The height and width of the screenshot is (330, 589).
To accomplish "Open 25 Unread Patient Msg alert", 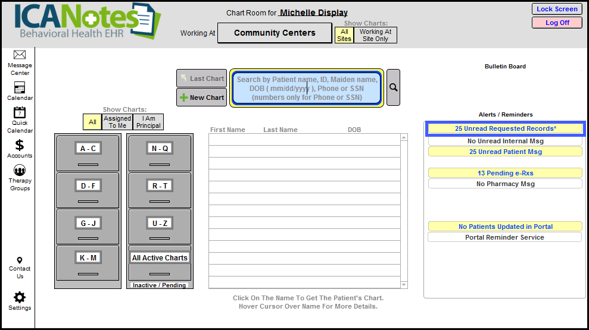I will [505, 152].
